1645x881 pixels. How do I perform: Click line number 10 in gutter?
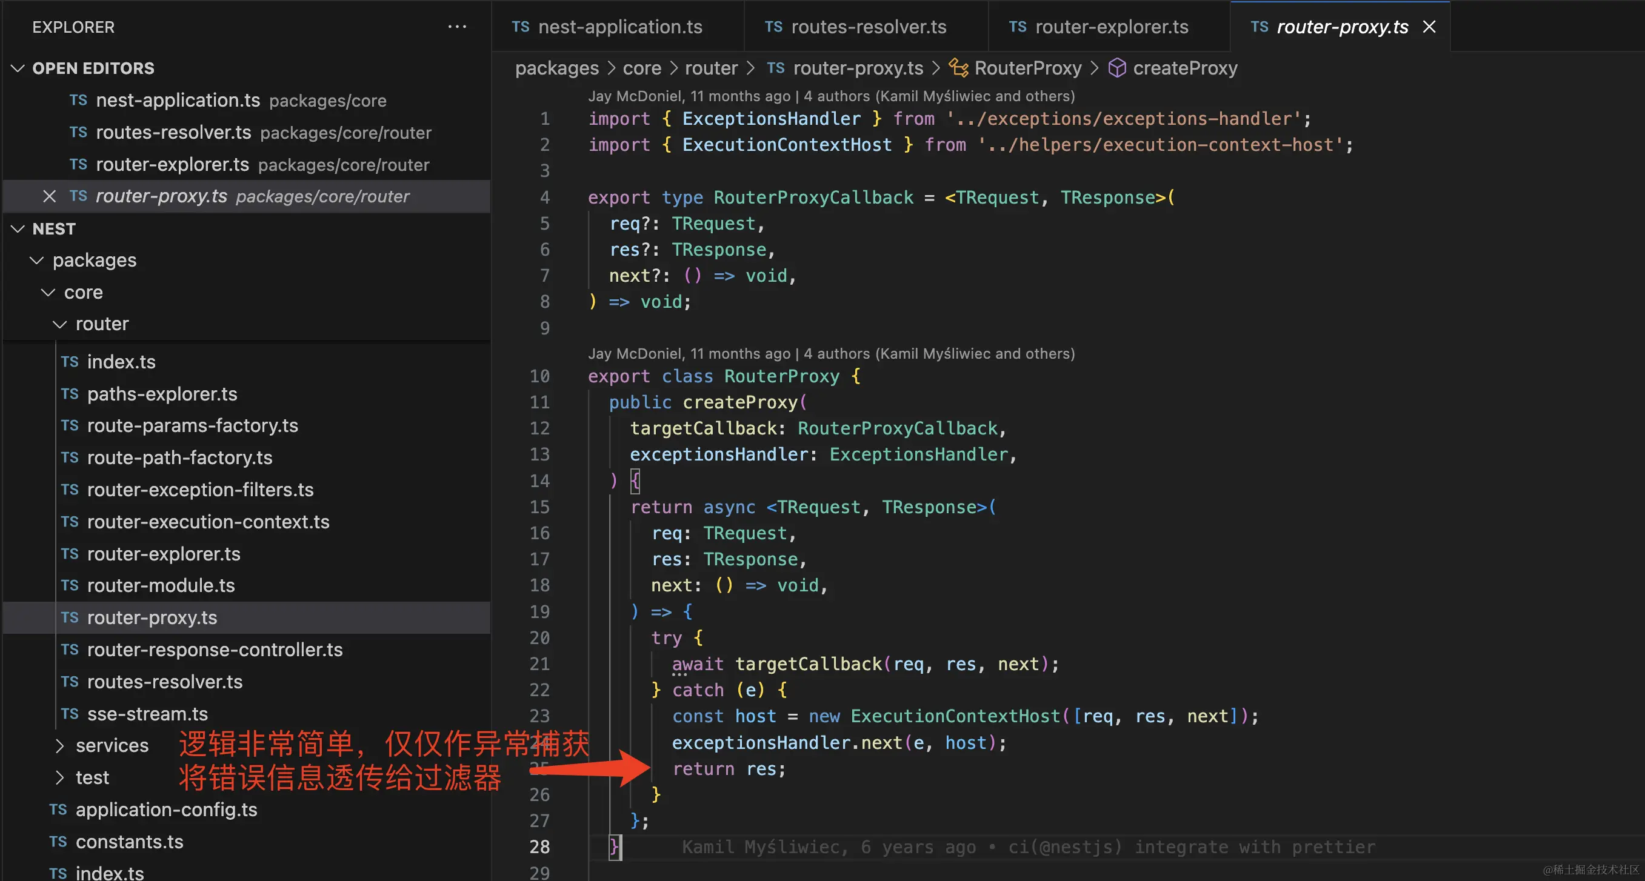click(x=539, y=376)
